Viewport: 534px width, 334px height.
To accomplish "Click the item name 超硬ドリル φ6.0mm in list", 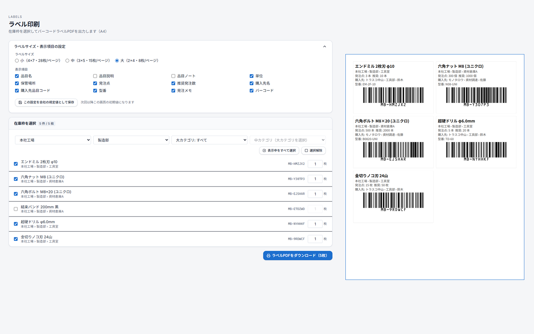I will 38,222.
